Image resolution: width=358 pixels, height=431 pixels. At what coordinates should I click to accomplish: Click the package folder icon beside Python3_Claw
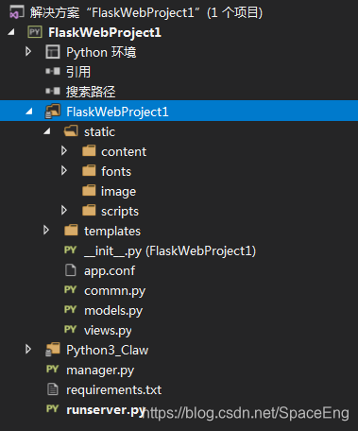[x=53, y=350]
